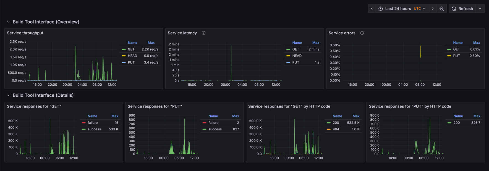Open the Service throughput panel title
The image size is (489, 171).
[x=25, y=33]
